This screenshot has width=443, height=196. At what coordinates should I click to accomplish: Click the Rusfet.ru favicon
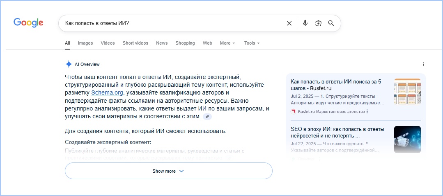[x=293, y=112]
